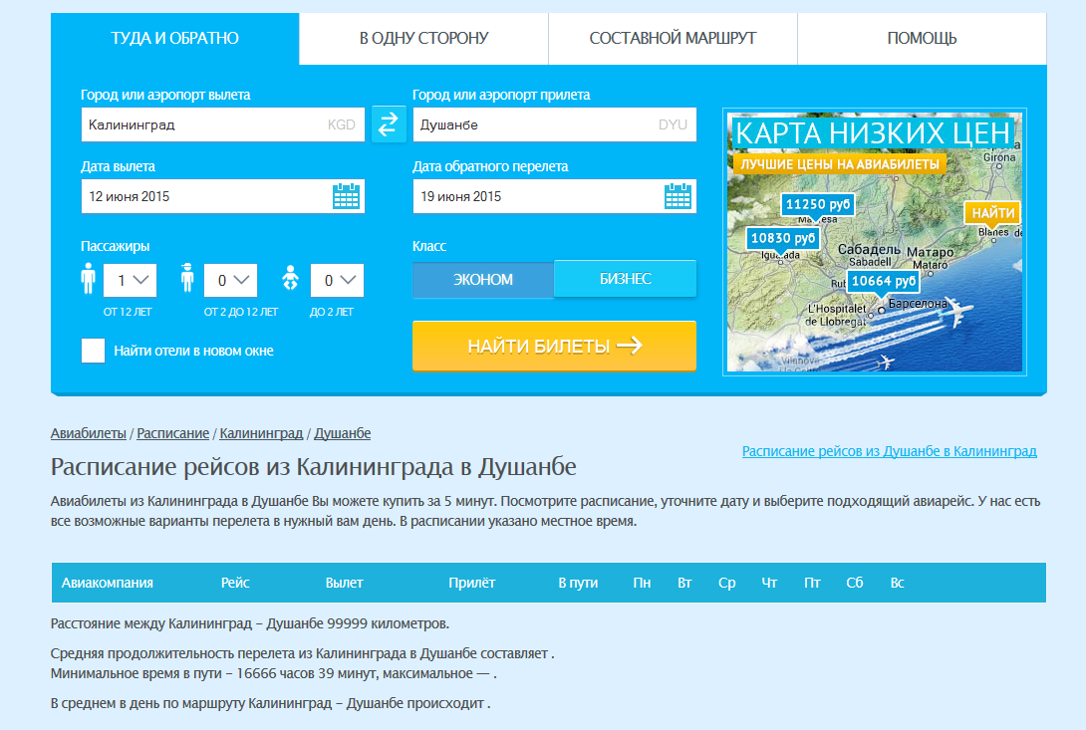Open Расписание breadcrumb link
1086x730 pixels.
click(x=172, y=433)
